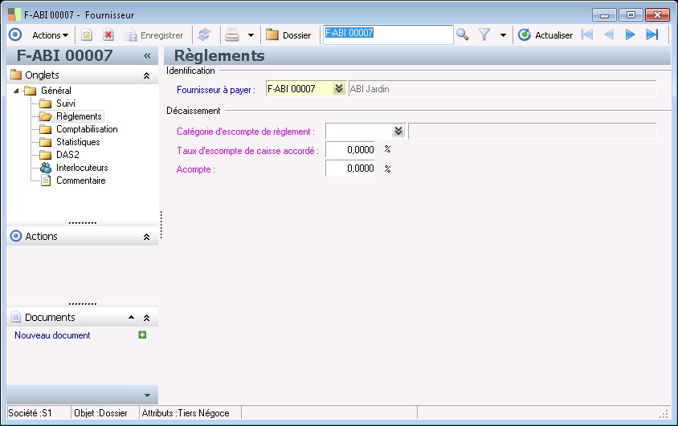The width and height of the screenshot is (678, 426).
Task: Click Actualiser to refresh
Action: (x=545, y=35)
